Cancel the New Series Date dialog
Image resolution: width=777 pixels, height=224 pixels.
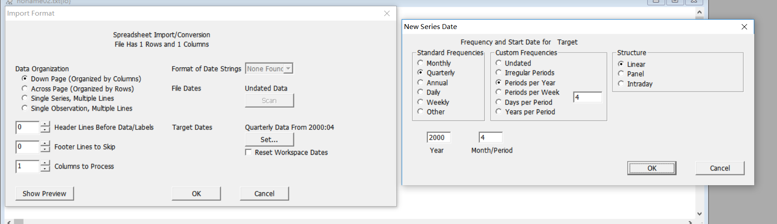click(719, 168)
